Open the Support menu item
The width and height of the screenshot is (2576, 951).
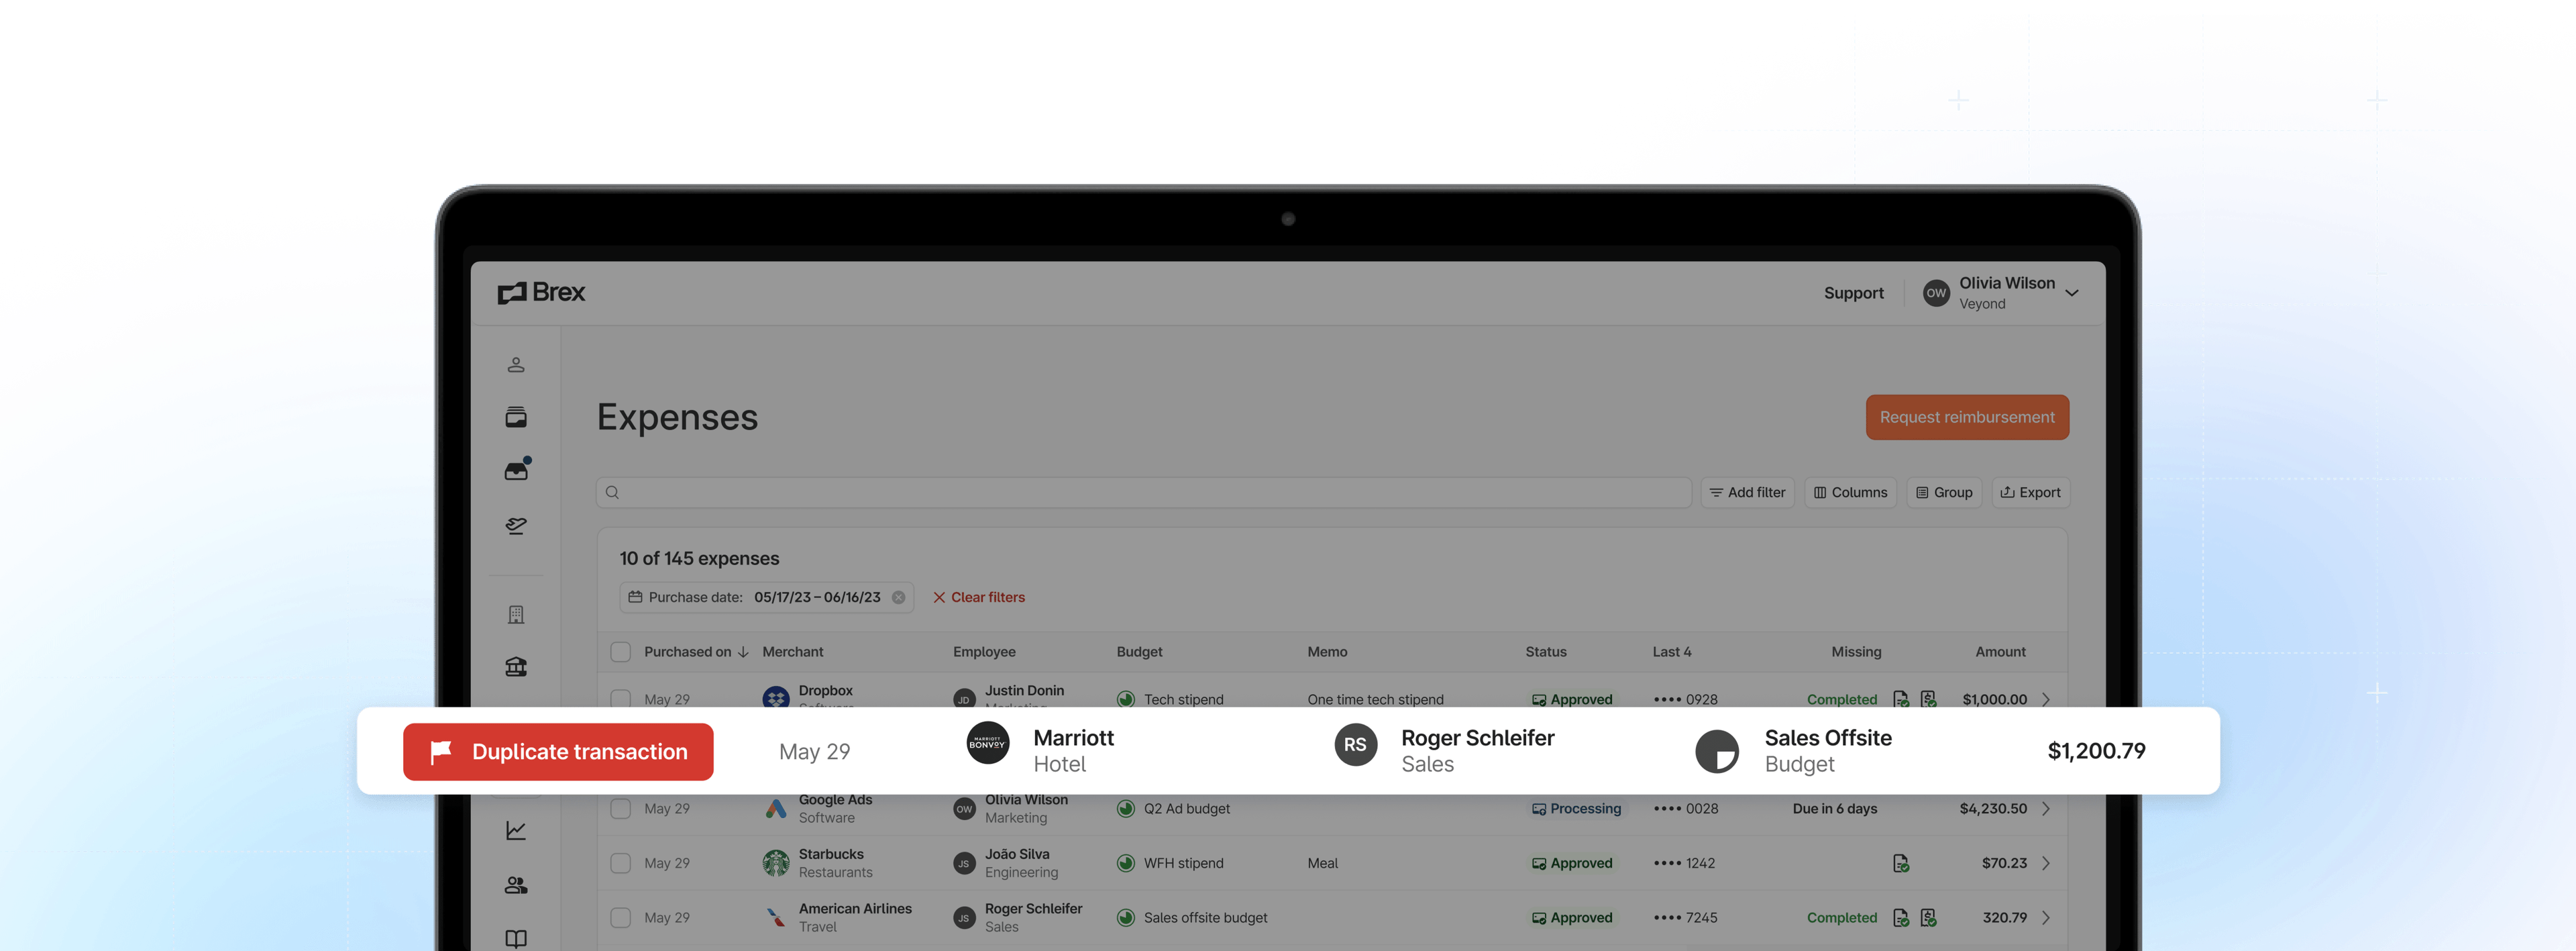pyautogui.click(x=1854, y=292)
